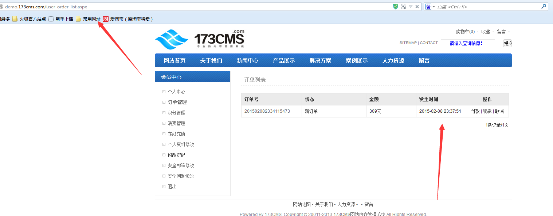Open 关于我们 in footer links
The image size is (553, 216).
[324, 204]
